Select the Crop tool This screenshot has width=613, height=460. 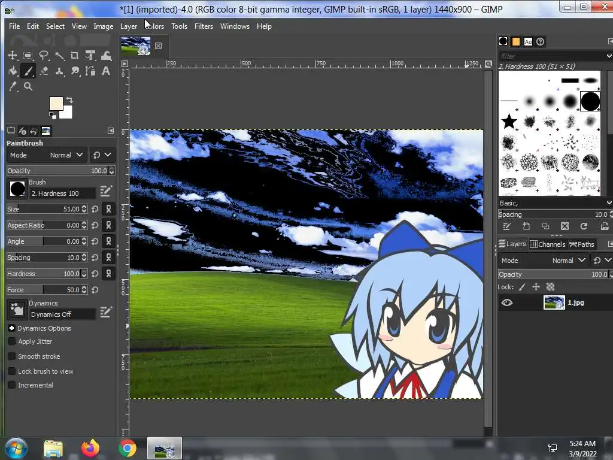(75, 56)
